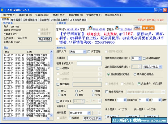Click the 日志 column header in log
Image resolution: width=168 pixels, height=124 pixels.
(x=37, y=52)
